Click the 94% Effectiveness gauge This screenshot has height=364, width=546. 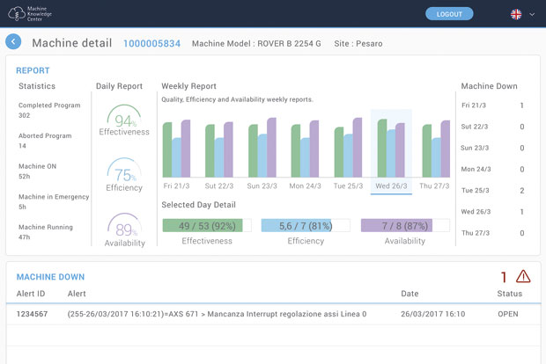tap(124, 120)
